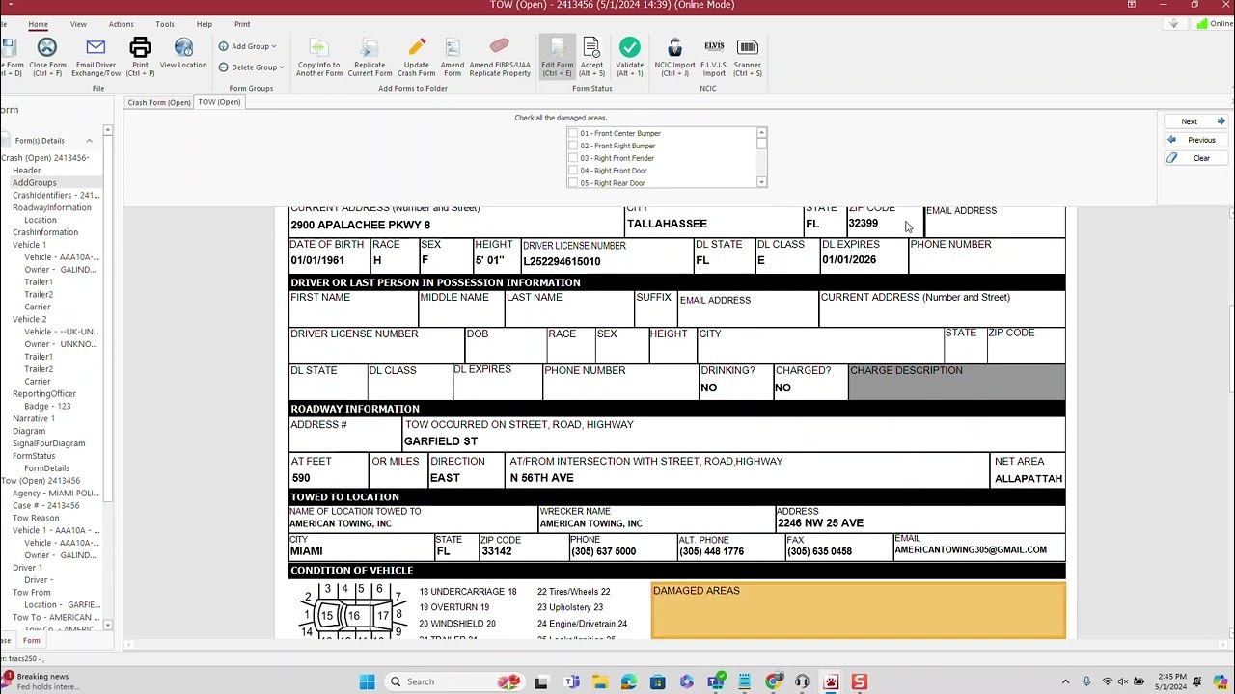The width and height of the screenshot is (1235, 694).
Task: Click Amend FIBRS/UAA Replicate Property
Action: tap(500, 57)
